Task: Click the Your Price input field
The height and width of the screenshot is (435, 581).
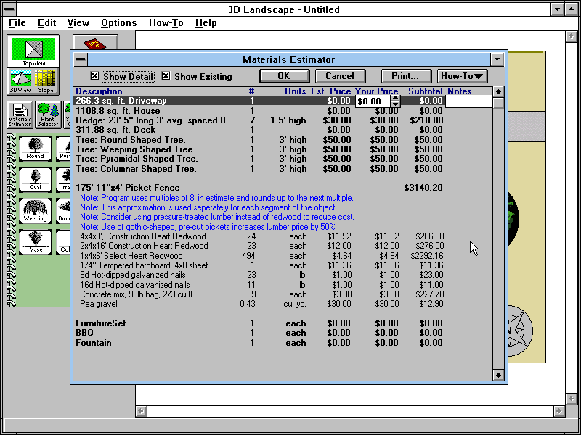Action: coord(372,101)
